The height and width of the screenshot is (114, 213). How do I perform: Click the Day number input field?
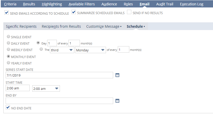pyautogui.click(x=52, y=43)
